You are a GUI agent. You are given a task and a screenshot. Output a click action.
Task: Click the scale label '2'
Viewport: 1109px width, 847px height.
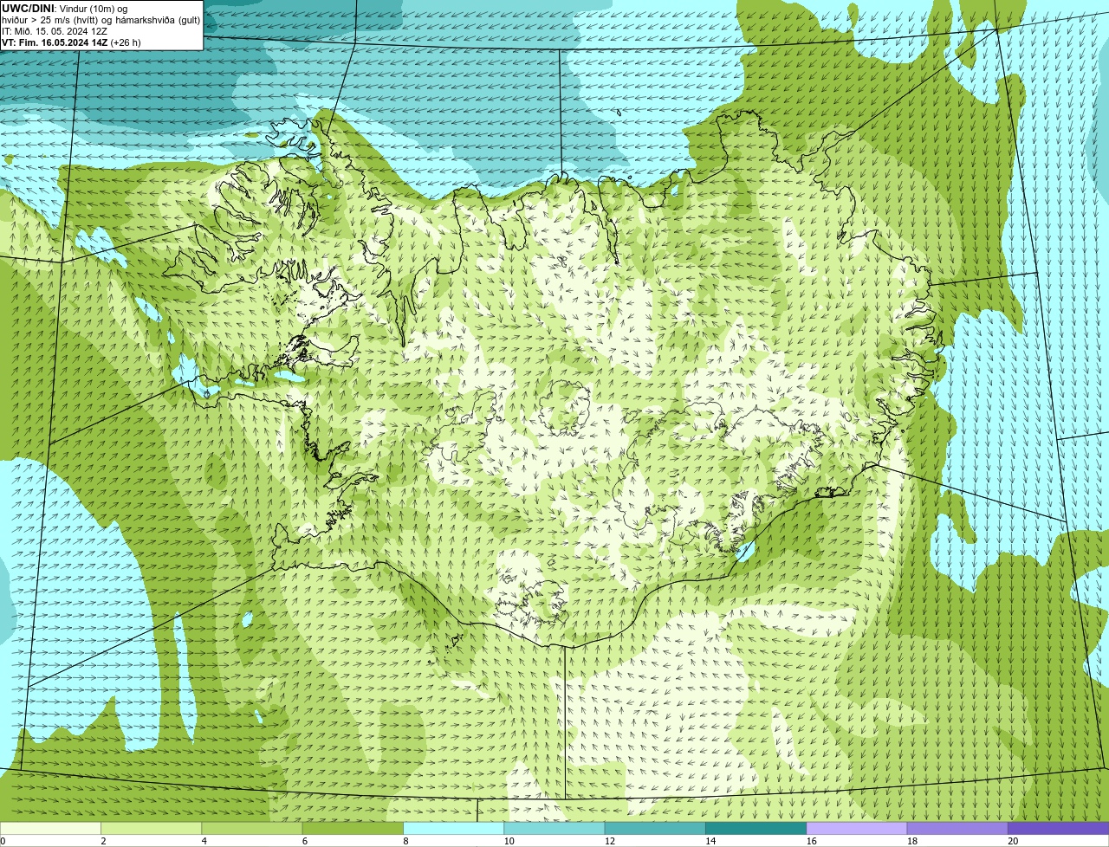pyautogui.click(x=103, y=841)
